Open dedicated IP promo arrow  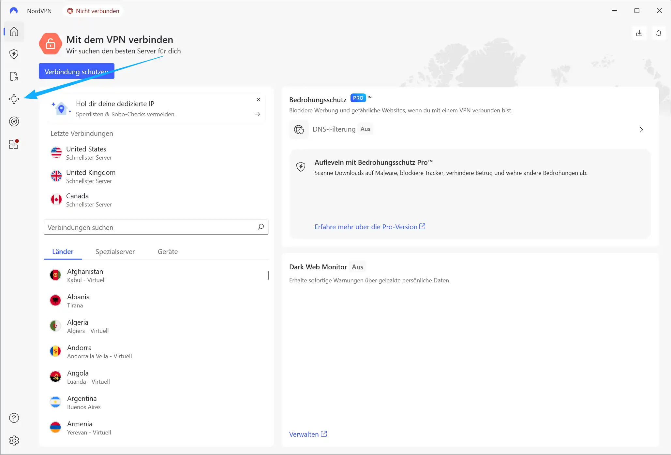[x=257, y=114]
